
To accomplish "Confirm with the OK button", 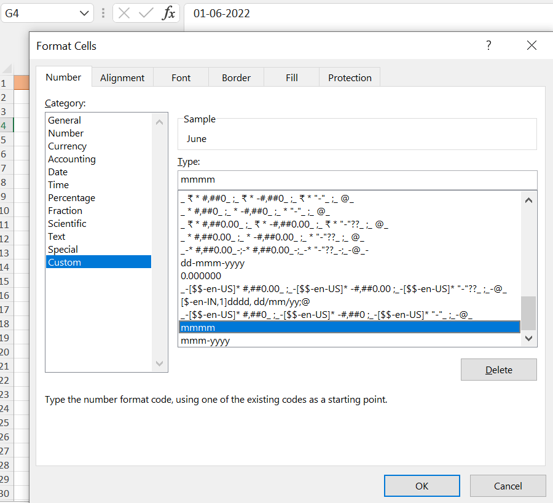I will 422,486.
